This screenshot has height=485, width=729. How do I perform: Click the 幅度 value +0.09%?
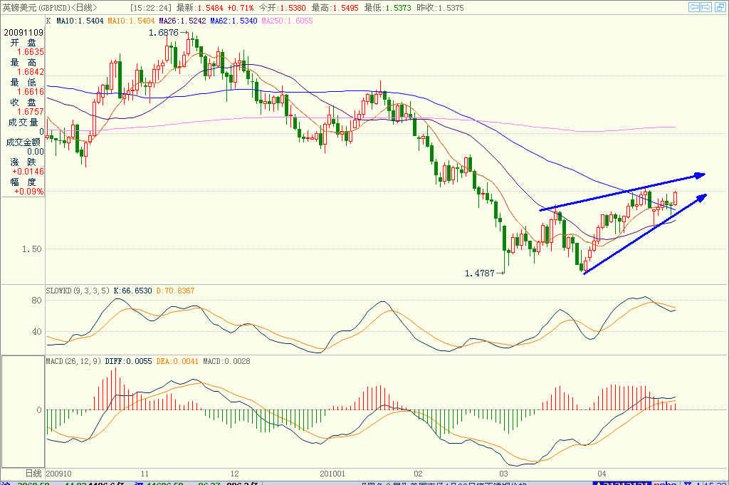click(28, 192)
